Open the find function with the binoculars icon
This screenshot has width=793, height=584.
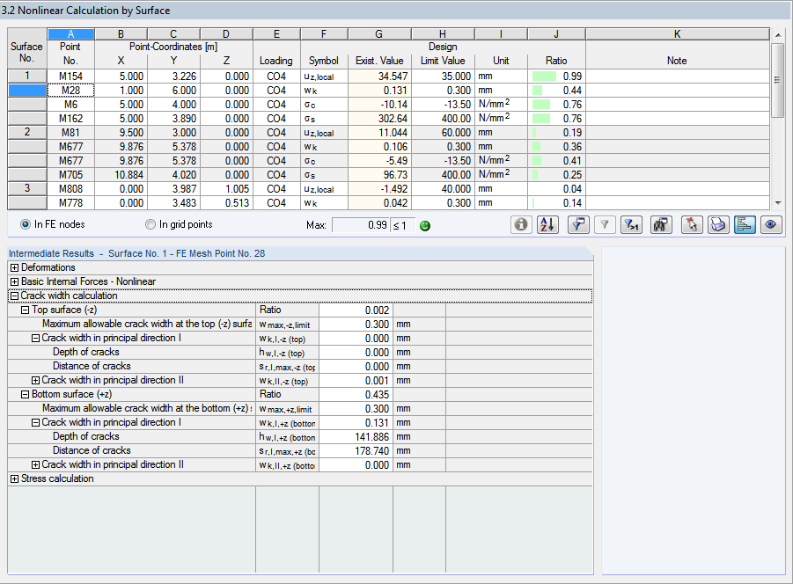click(x=660, y=224)
